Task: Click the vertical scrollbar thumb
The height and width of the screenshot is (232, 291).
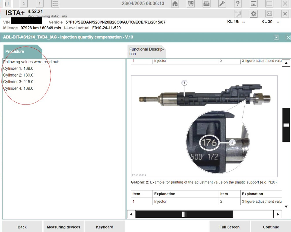Action: click(x=286, y=125)
